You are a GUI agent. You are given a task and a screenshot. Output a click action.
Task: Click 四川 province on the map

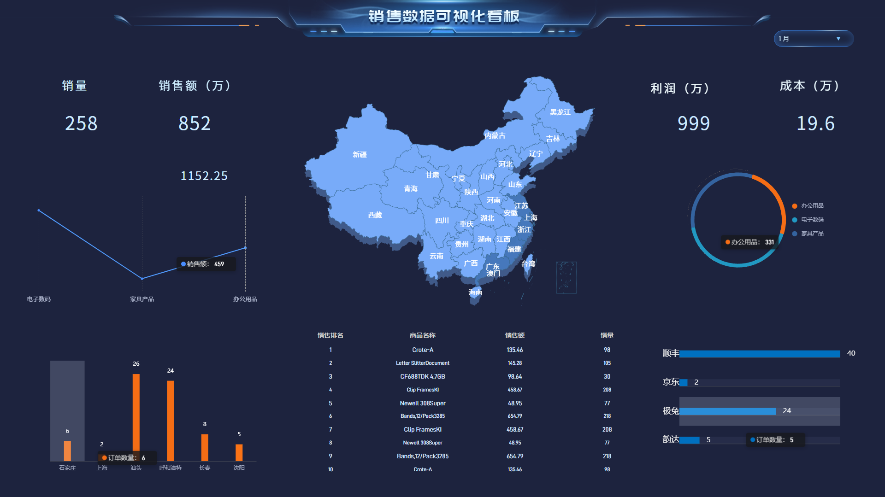click(x=442, y=221)
